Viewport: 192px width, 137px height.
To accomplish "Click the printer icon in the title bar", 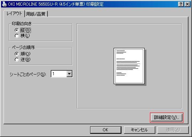I will pyautogui.click(x=4, y=4).
